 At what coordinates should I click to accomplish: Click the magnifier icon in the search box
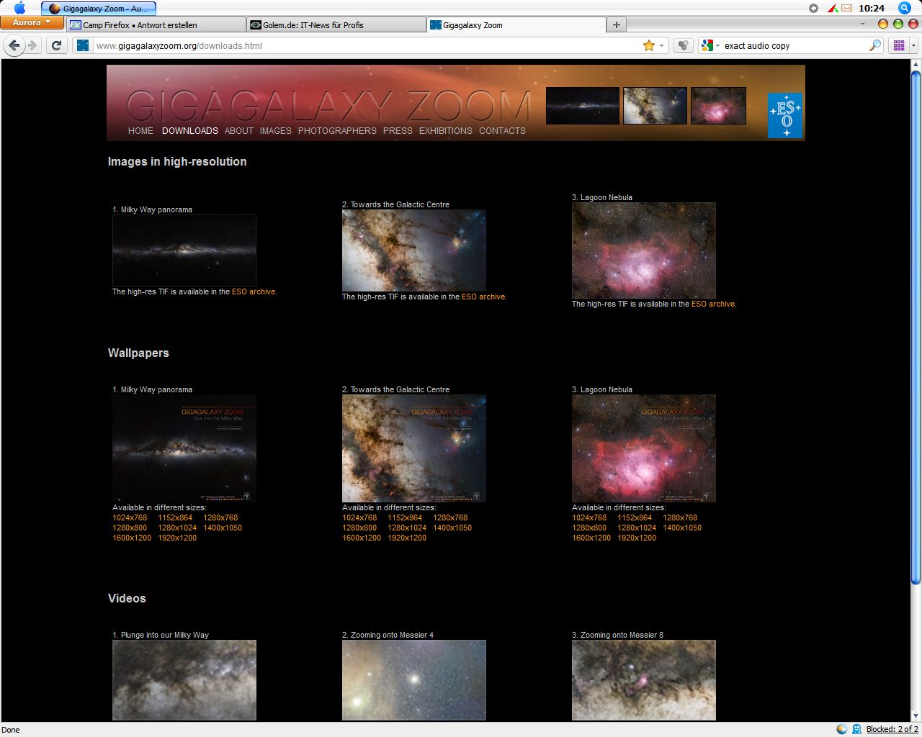click(x=875, y=45)
